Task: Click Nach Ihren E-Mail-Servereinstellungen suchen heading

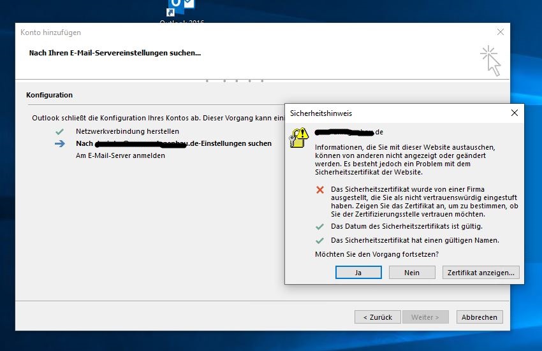Action: (x=115, y=53)
